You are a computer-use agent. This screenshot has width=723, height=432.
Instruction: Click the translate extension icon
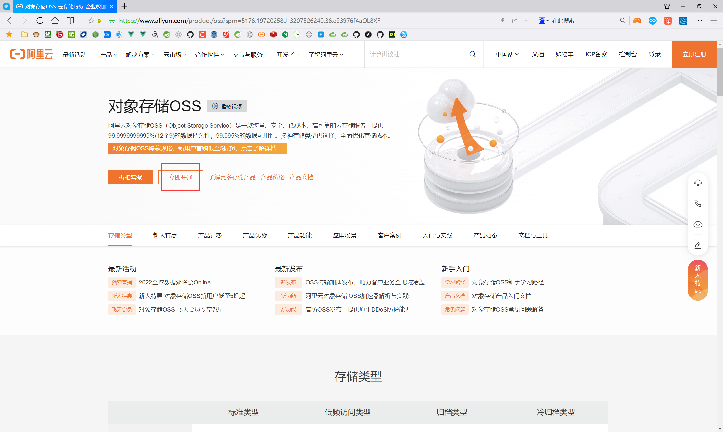(668, 20)
